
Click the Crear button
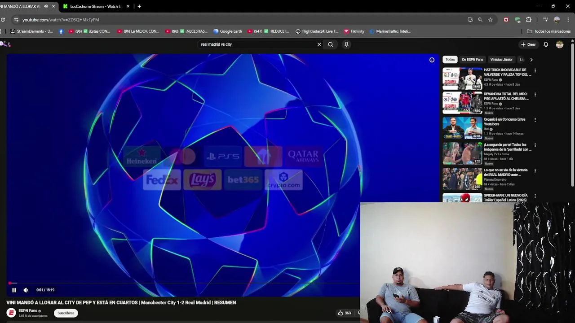click(x=528, y=44)
